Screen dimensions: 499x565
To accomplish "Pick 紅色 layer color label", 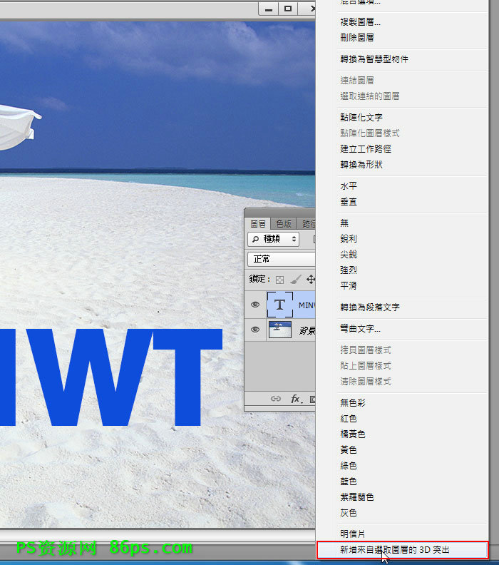I will coord(349,419).
